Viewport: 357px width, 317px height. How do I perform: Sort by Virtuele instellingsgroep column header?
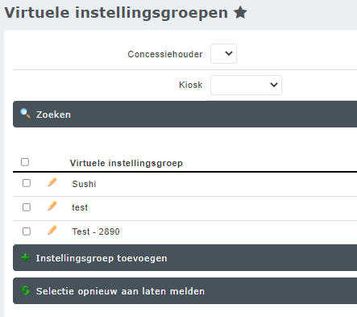(127, 163)
